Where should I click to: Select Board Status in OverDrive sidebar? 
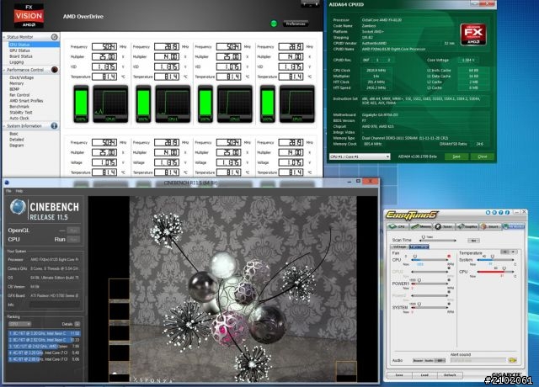coord(21,56)
